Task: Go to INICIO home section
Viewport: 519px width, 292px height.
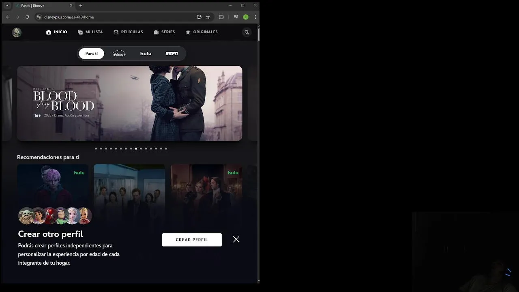Action: click(56, 32)
